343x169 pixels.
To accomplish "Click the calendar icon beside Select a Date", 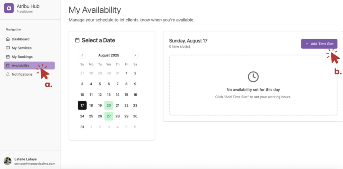I will tap(77, 40).
